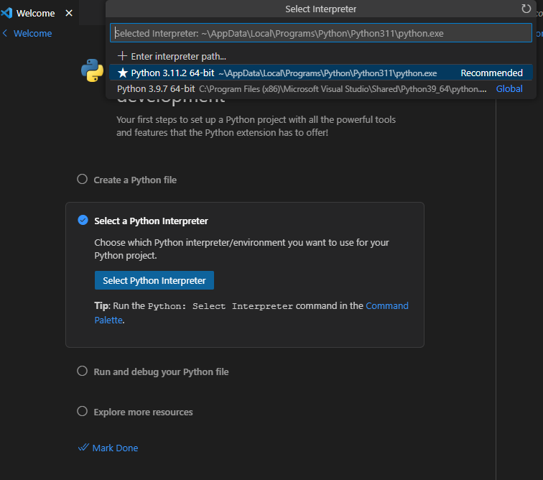Click the star icon on Python 3.11.2 row

[x=123, y=73]
